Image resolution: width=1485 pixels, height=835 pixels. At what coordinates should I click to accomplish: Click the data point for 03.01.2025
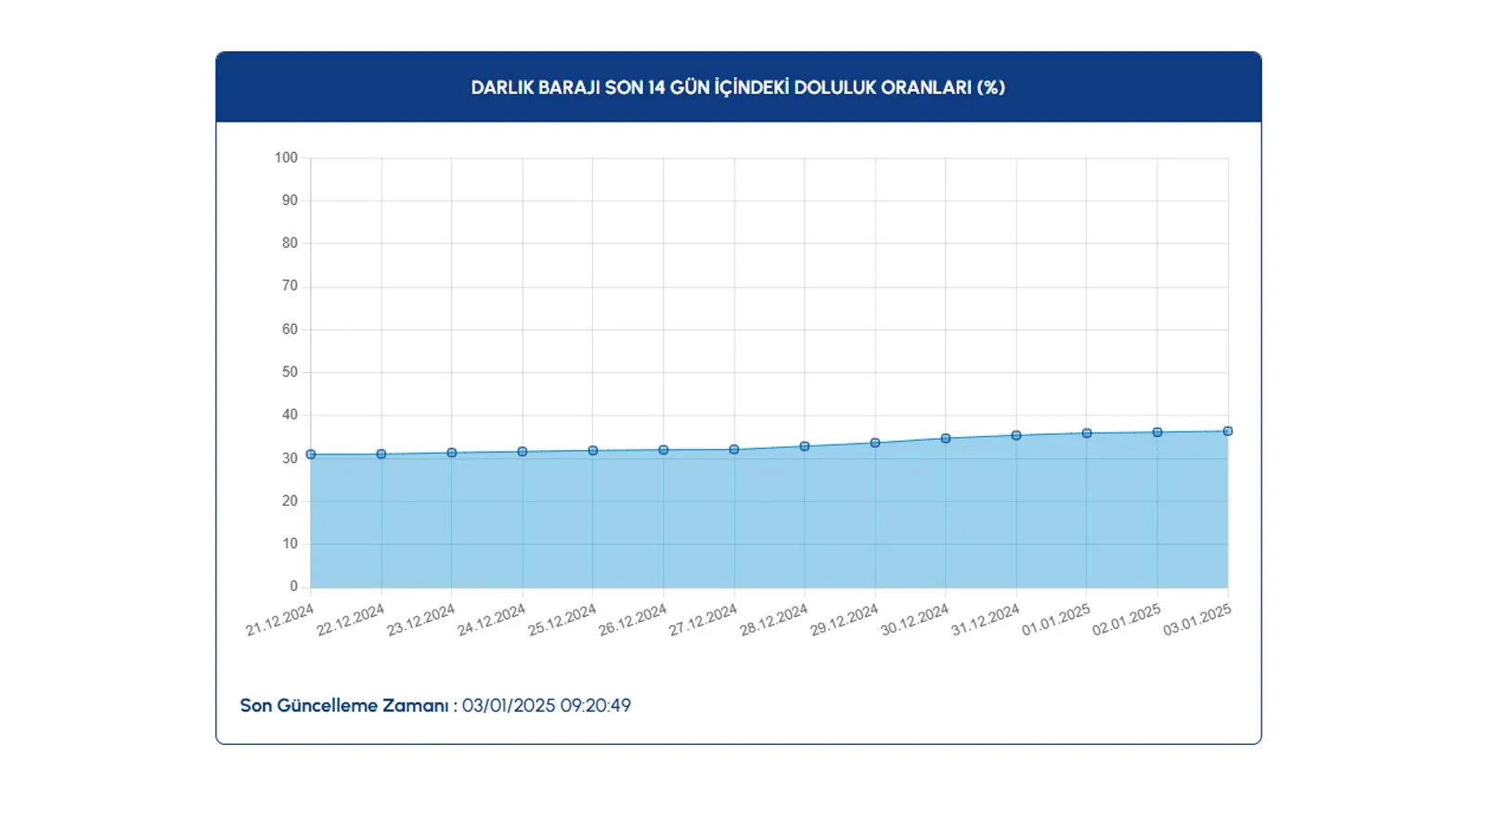(x=1228, y=431)
